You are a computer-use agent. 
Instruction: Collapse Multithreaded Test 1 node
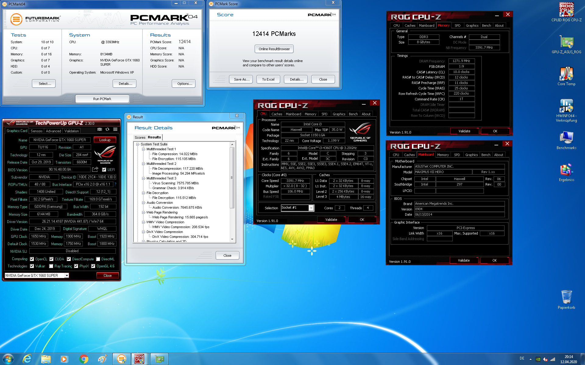pyautogui.click(x=144, y=149)
